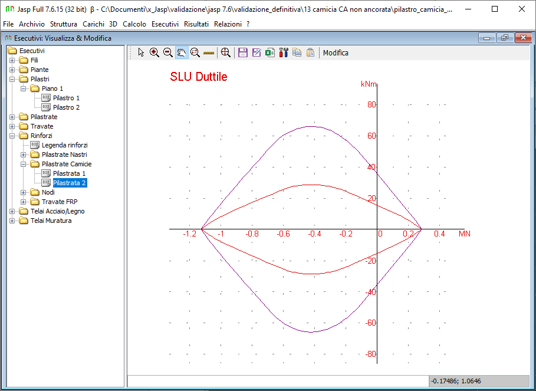Select Pilastrata 1 under Camicie
The width and height of the screenshot is (536, 391).
[x=69, y=173]
